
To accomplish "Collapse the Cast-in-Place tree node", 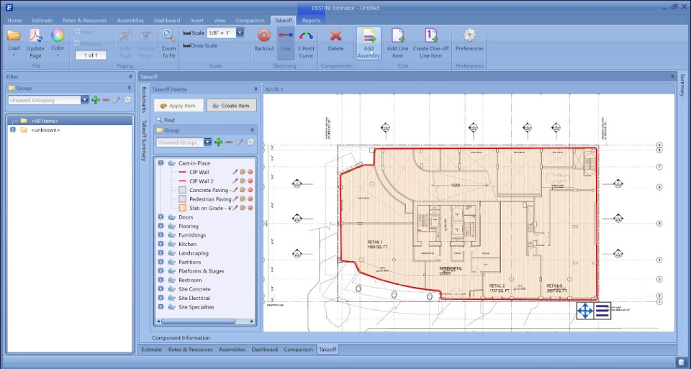I will (x=161, y=163).
